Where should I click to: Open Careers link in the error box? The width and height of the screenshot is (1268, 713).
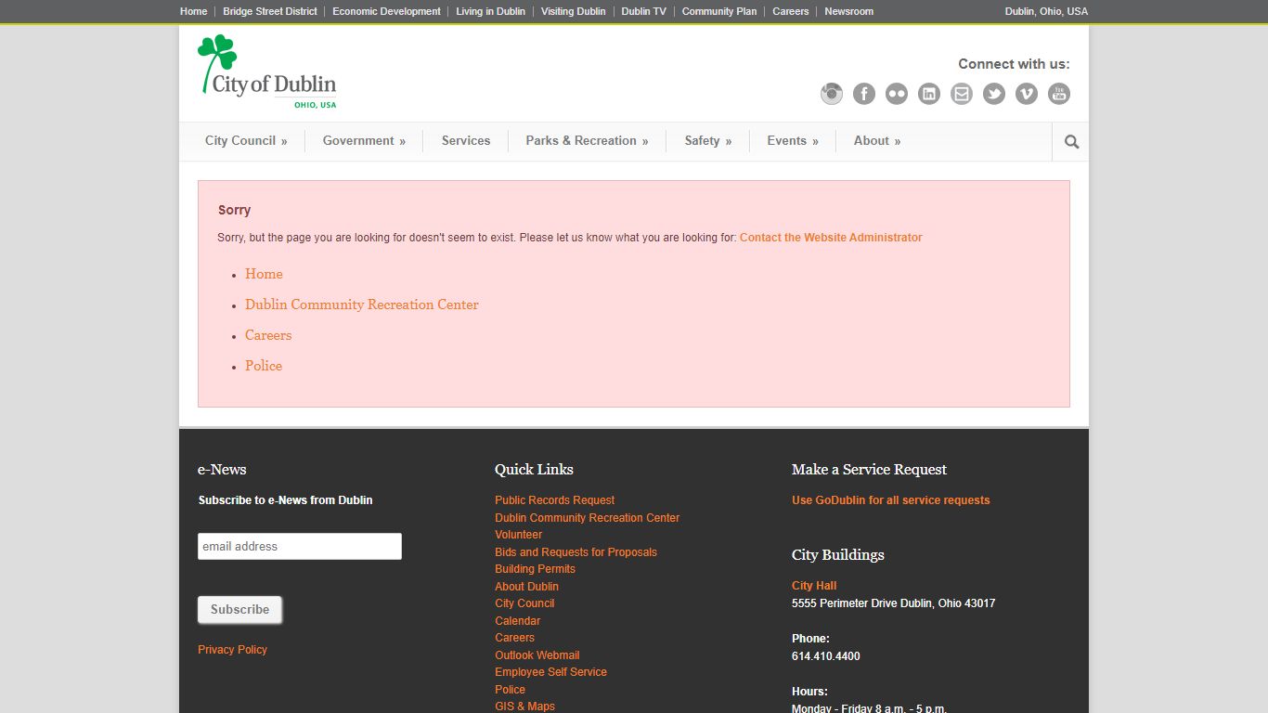click(x=268, y=335)
